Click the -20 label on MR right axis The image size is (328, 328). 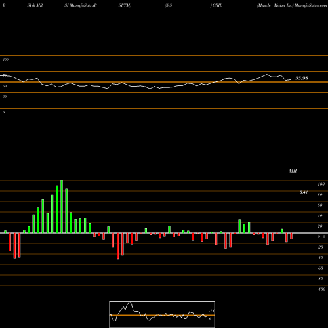[x=320, y=247]
